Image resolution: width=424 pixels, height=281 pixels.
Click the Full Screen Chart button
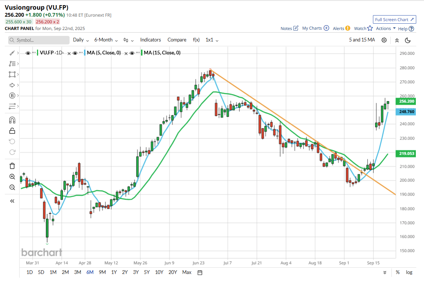click(394, 20)
